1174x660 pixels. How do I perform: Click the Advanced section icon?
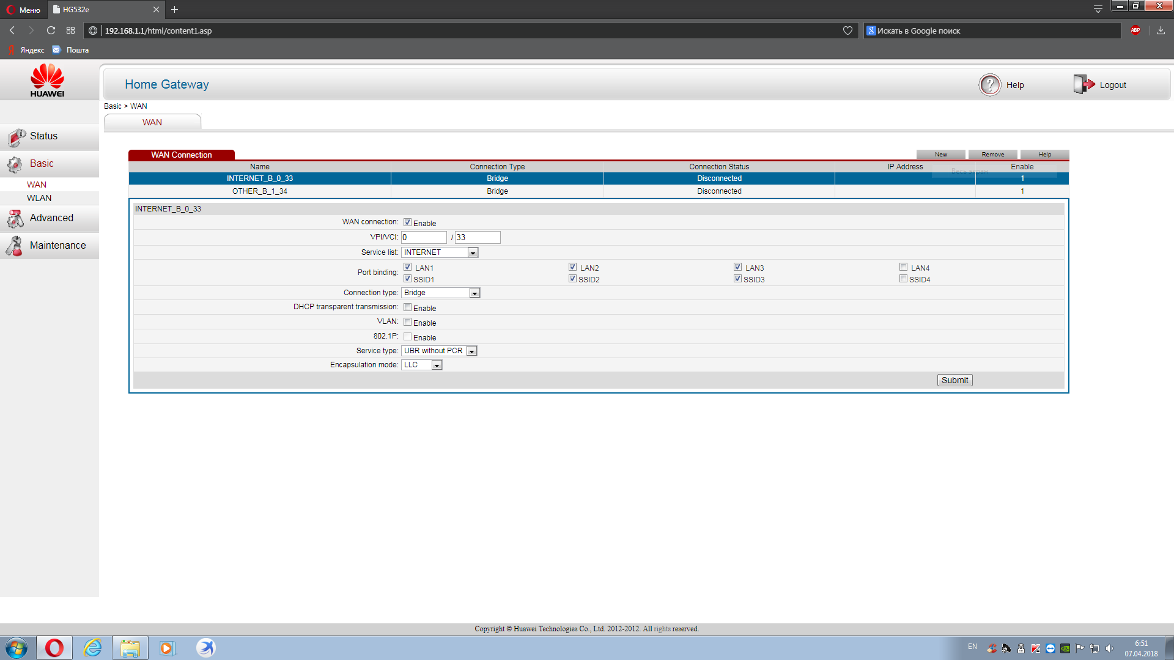click(15, 219)
